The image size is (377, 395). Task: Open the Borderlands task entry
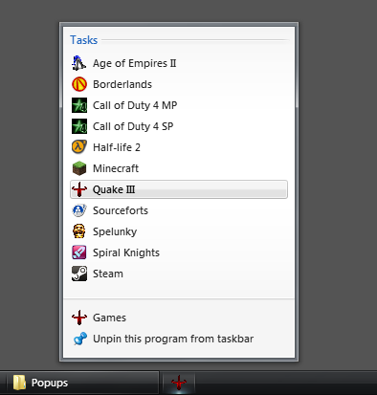(179, 84)
